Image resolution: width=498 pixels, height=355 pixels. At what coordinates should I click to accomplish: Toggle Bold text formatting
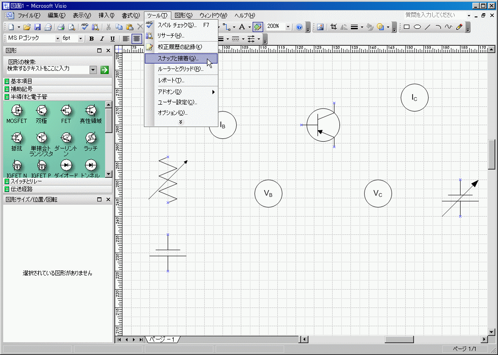[91, 39]
